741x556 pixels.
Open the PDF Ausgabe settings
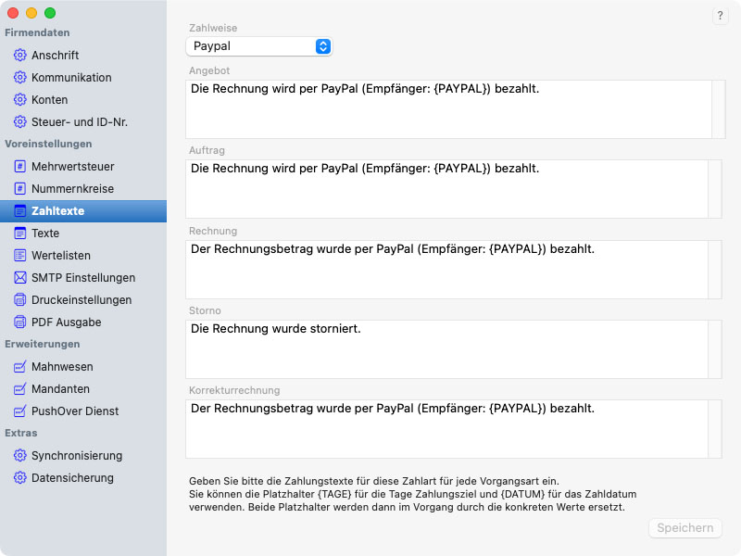pos(66,322)
